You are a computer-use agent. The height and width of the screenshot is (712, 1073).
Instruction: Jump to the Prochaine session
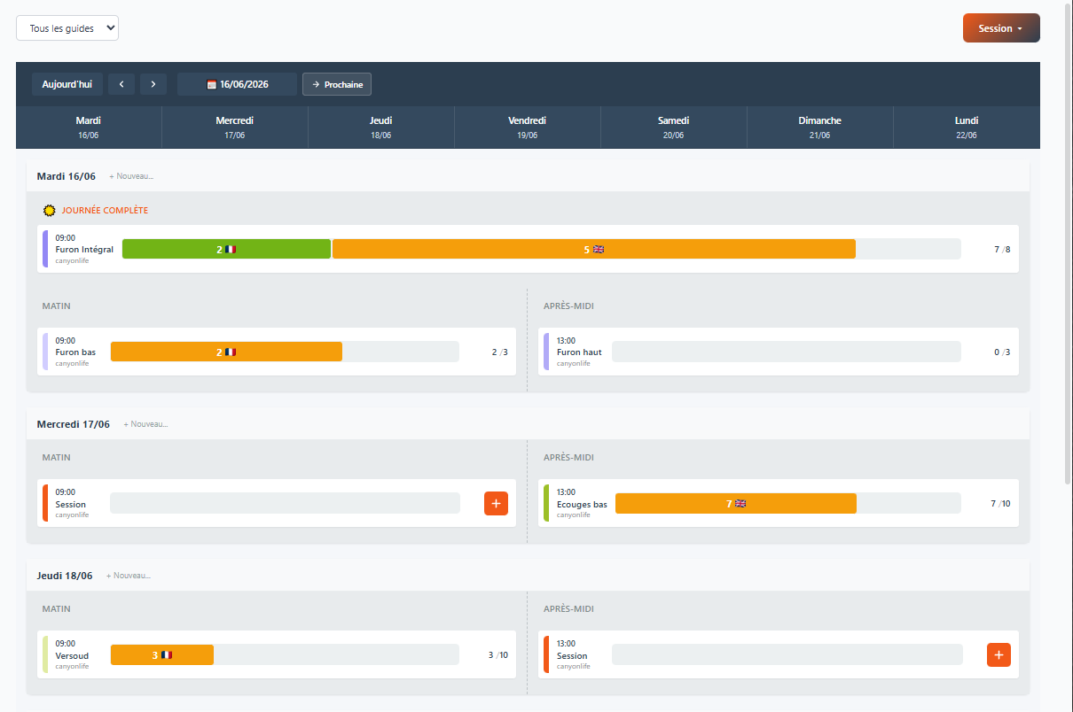[x=337, y=84]
